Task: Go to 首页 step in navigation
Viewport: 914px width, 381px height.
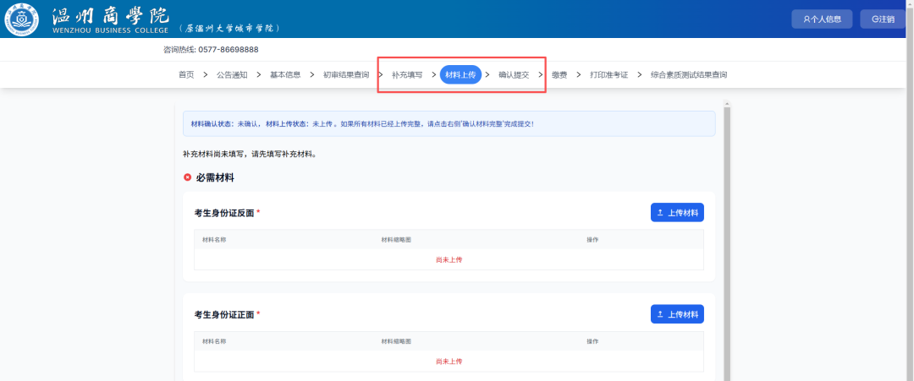Action: click(186, 75)
